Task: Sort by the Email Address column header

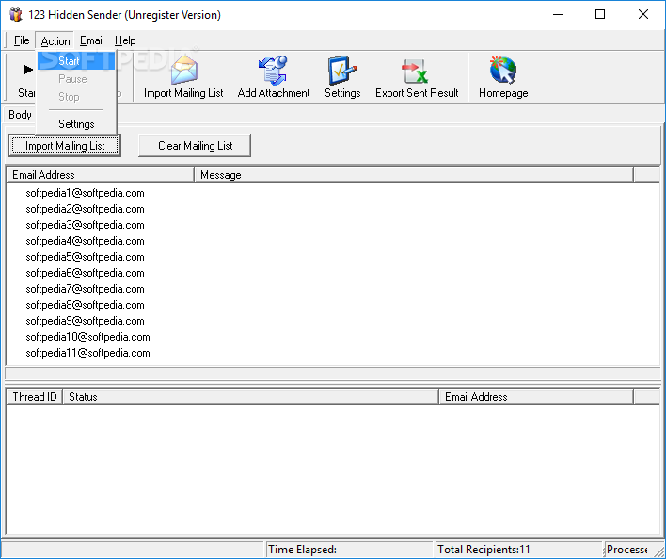Action: [x=101, y=175]
